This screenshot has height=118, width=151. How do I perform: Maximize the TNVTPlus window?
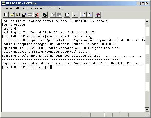(x=143, y=3)
